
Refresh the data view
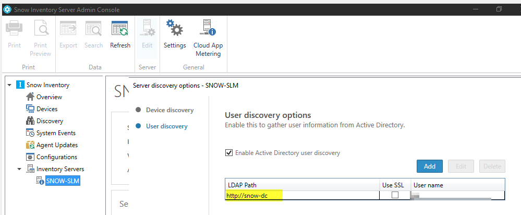[120, 34]
